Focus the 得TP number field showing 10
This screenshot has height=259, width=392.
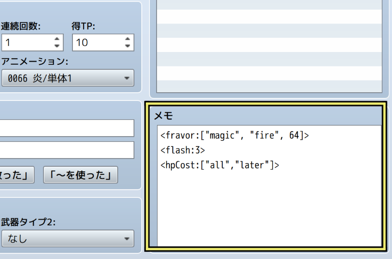pyautogui.click(x=97, y=43)
